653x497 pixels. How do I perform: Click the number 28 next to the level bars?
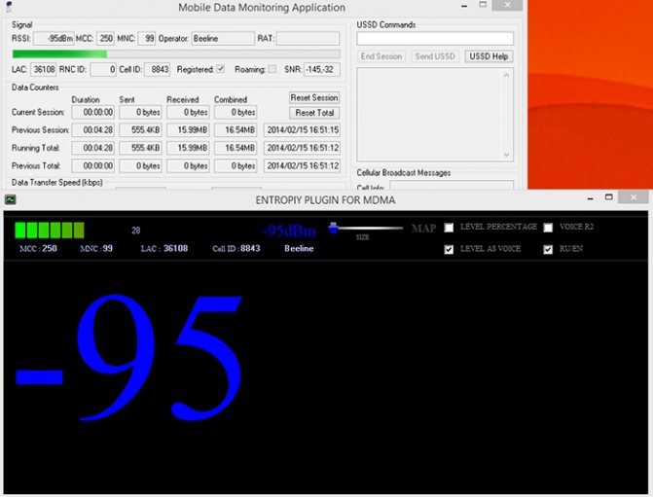(x=136, y=231)
